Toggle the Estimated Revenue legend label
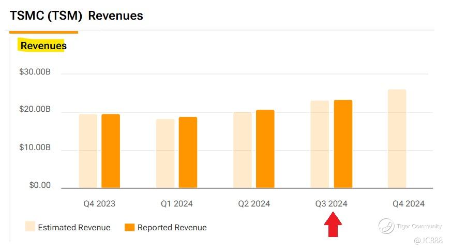The image size is (451, 251). click(x=74, y=227)
